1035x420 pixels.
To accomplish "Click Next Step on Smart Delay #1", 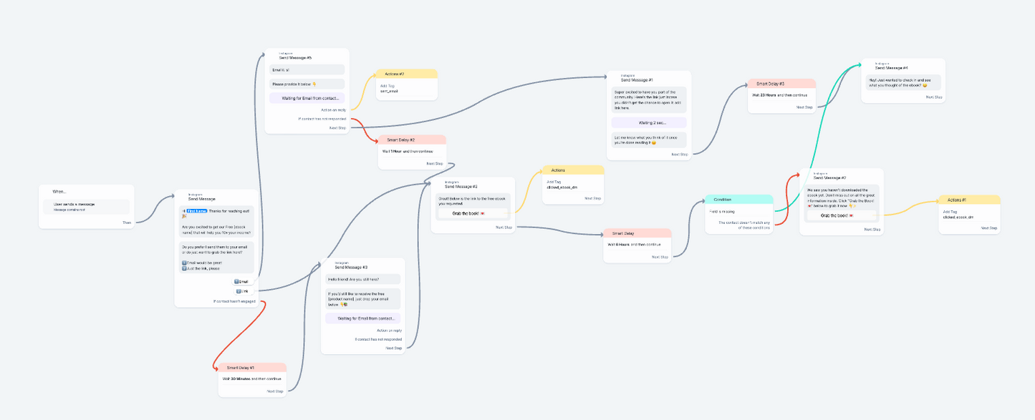I will tap(275, 391).
